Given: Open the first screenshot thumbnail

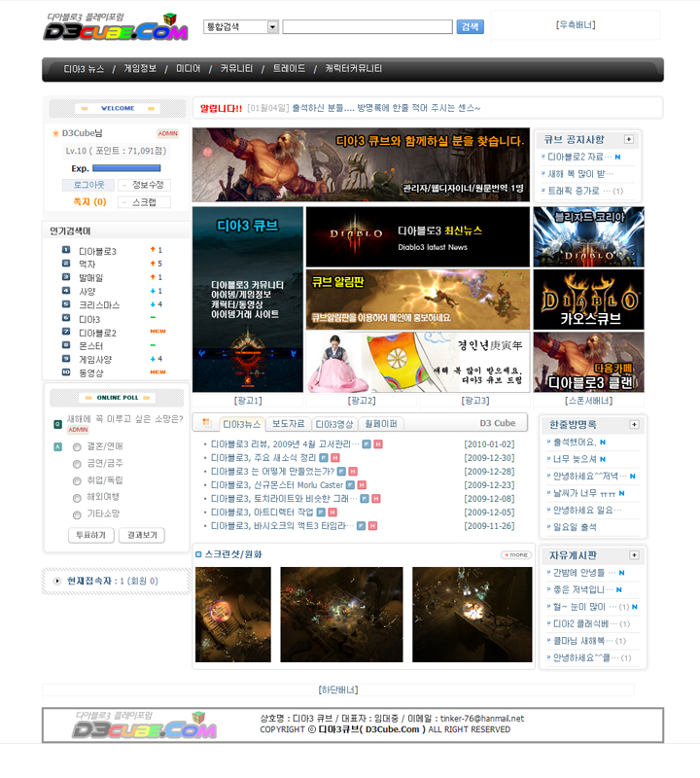Looking at the screenshot, I should point(233,615).
